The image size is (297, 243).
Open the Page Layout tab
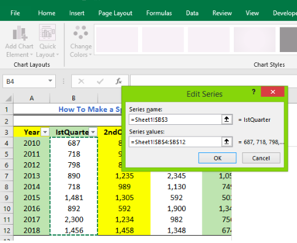115,13
